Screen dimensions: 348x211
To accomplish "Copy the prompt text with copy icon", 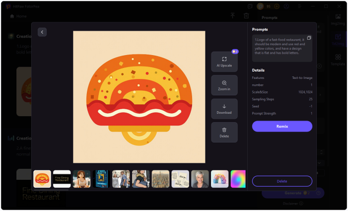I will tap(309, 38).
